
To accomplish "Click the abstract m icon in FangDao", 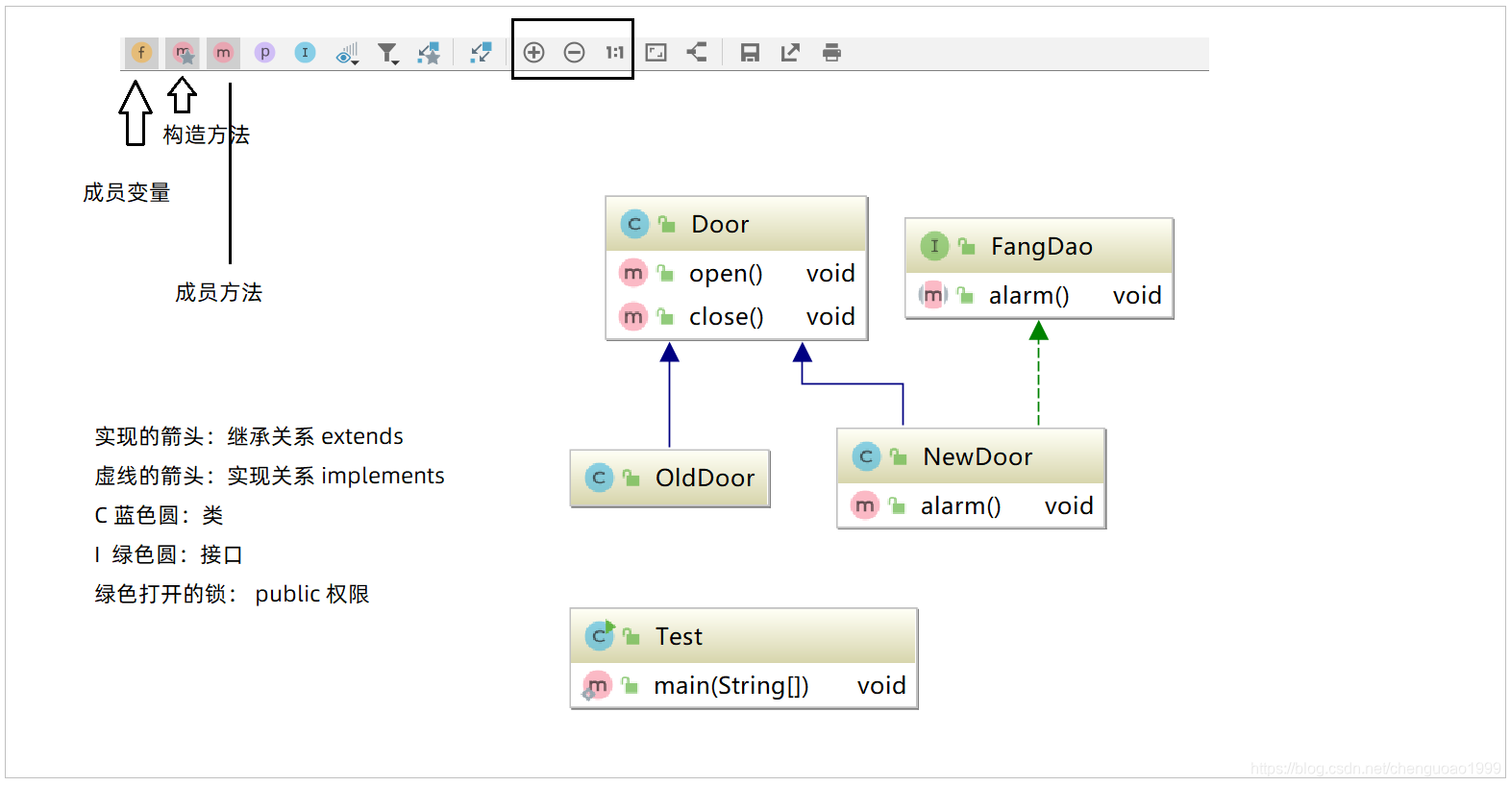I will (932, 295).
